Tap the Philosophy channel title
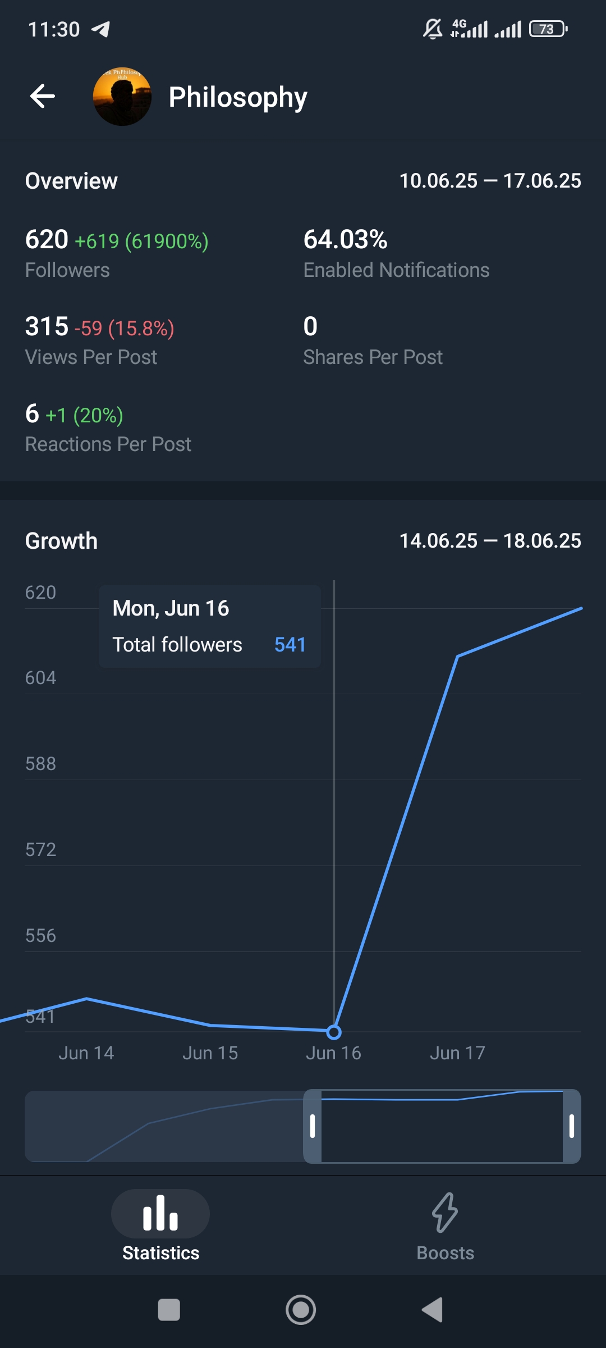This screenshot has height=1348, width=606. 238,97
